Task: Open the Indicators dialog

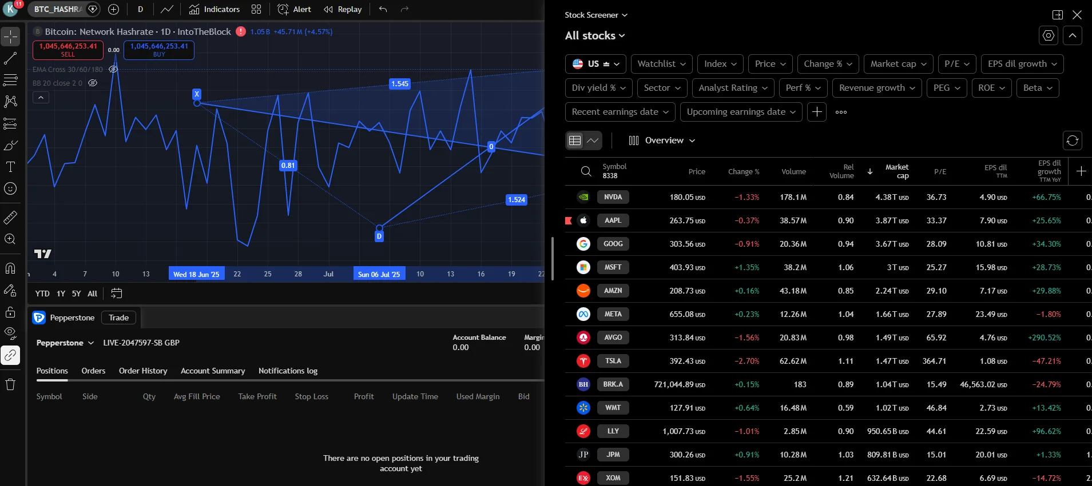Action: 215,9
